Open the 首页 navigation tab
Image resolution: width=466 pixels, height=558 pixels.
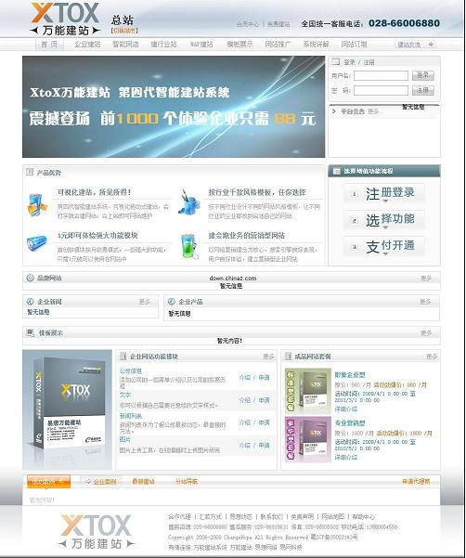(49, 45)
